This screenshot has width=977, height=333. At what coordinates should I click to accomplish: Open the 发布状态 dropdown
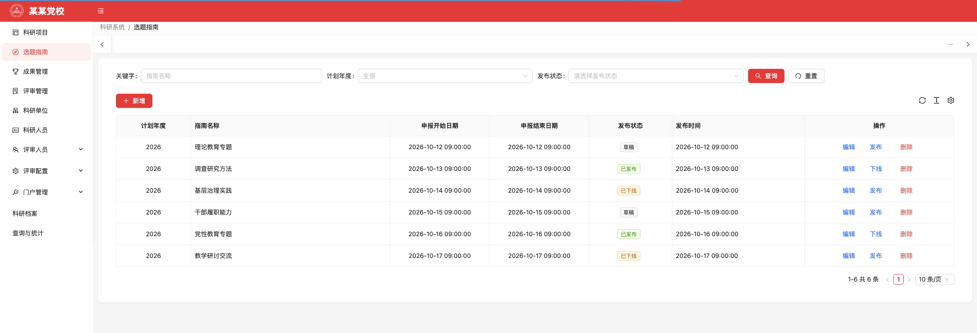pos(656,76)
